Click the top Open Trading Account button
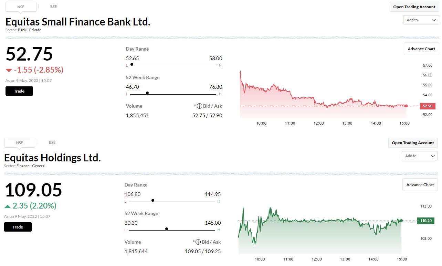Viewport: 442px width, 266px height. point(414,7)
